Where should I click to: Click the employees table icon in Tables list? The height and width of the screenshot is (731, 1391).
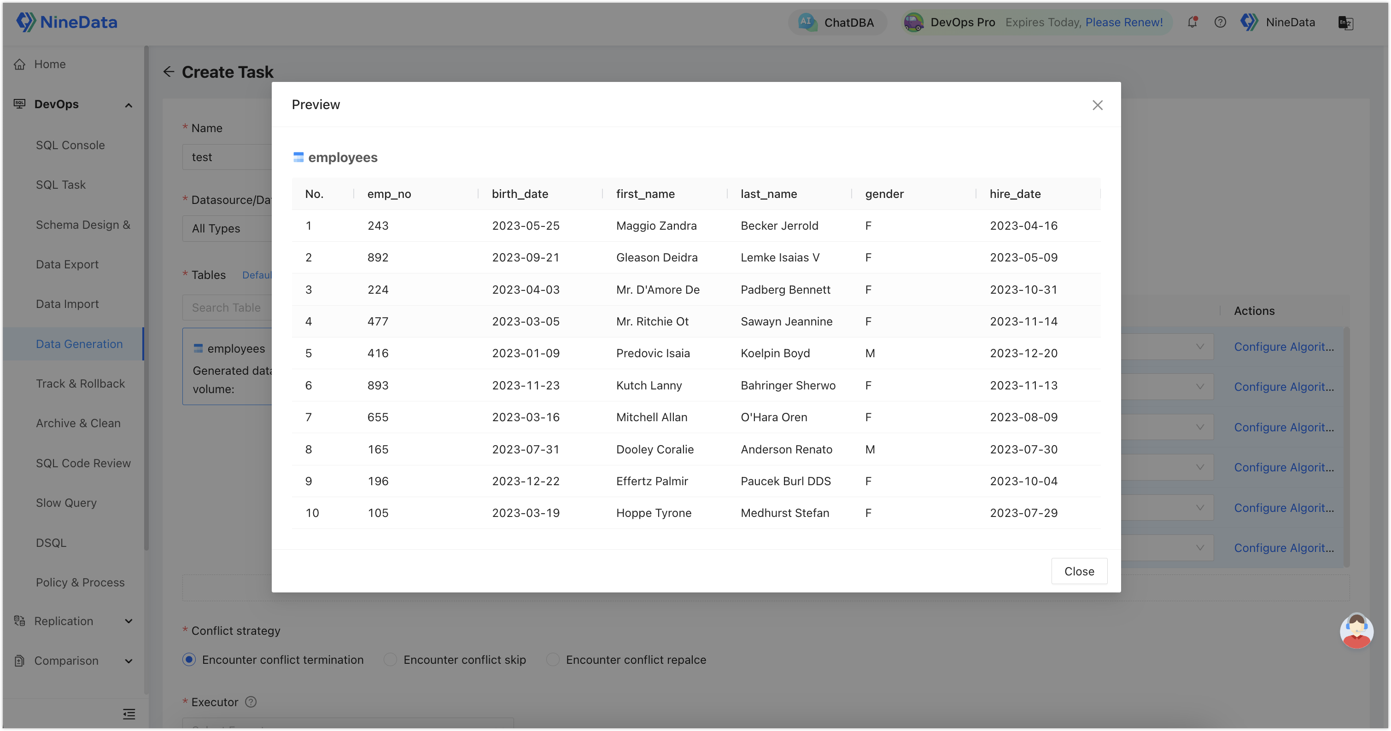tap(198, 348)
